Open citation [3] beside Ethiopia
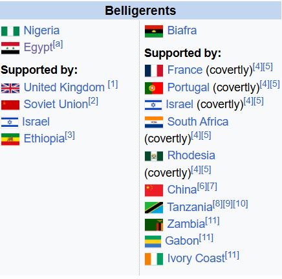 click(x=70, y=135)
